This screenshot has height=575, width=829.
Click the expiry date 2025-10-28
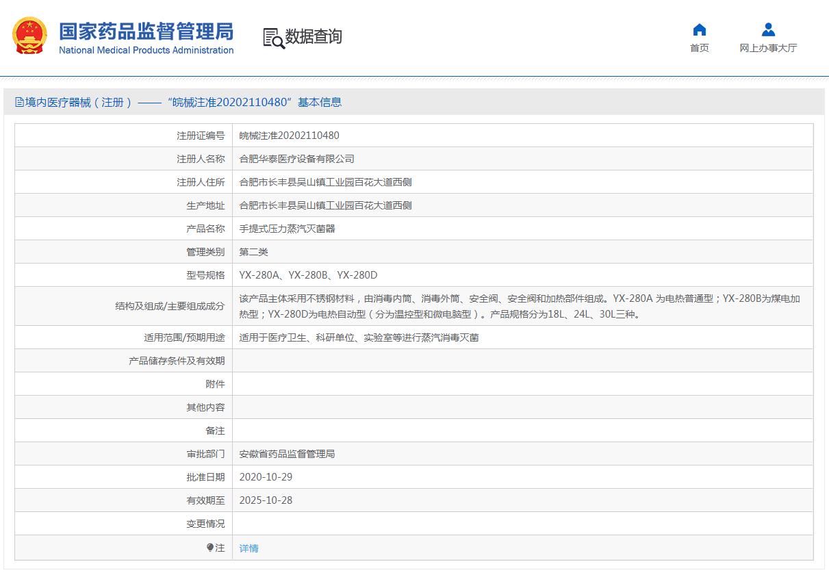pos(266,500)
